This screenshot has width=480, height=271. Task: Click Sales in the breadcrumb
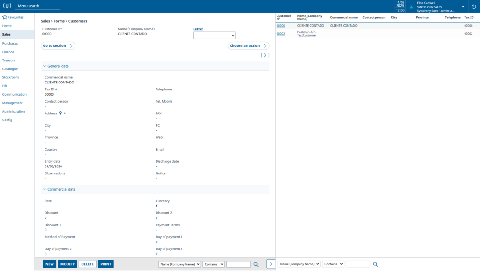(45, 21)
